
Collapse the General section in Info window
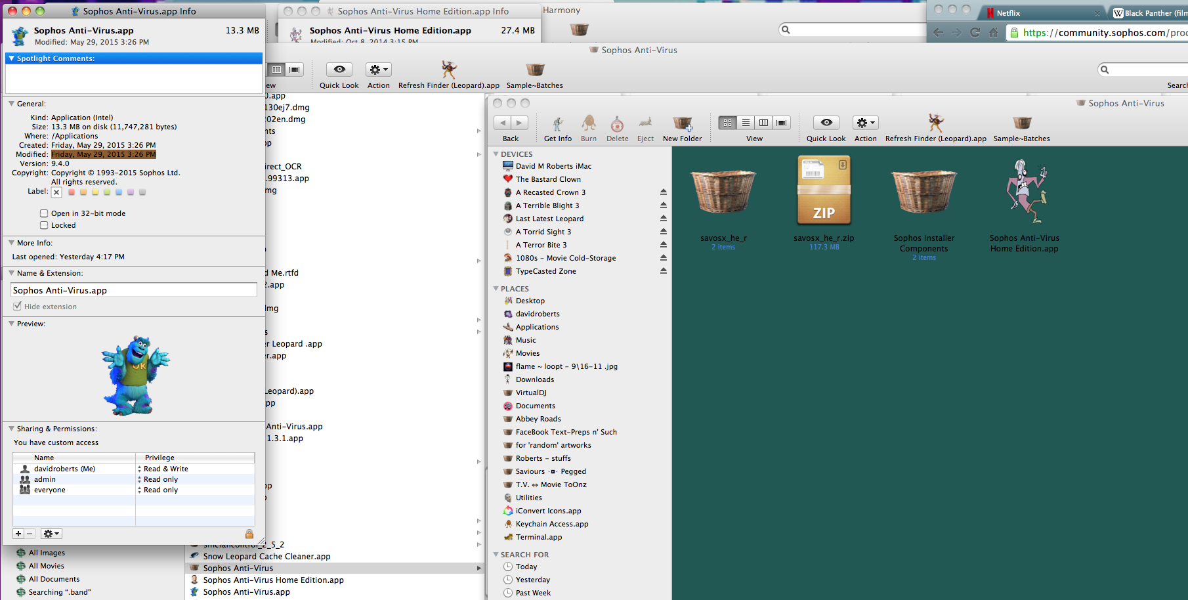point(11,104)
